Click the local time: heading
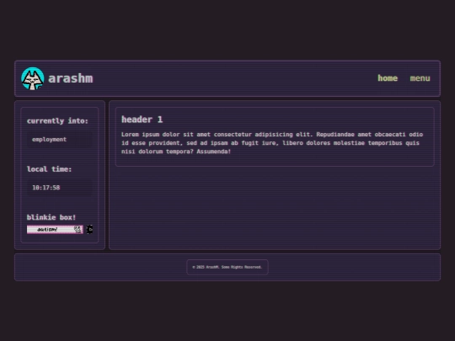The width and height of the screenshot is (455, 341). [49, 169]
